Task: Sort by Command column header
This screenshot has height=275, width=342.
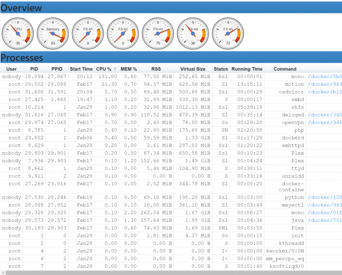Action: 285,69
